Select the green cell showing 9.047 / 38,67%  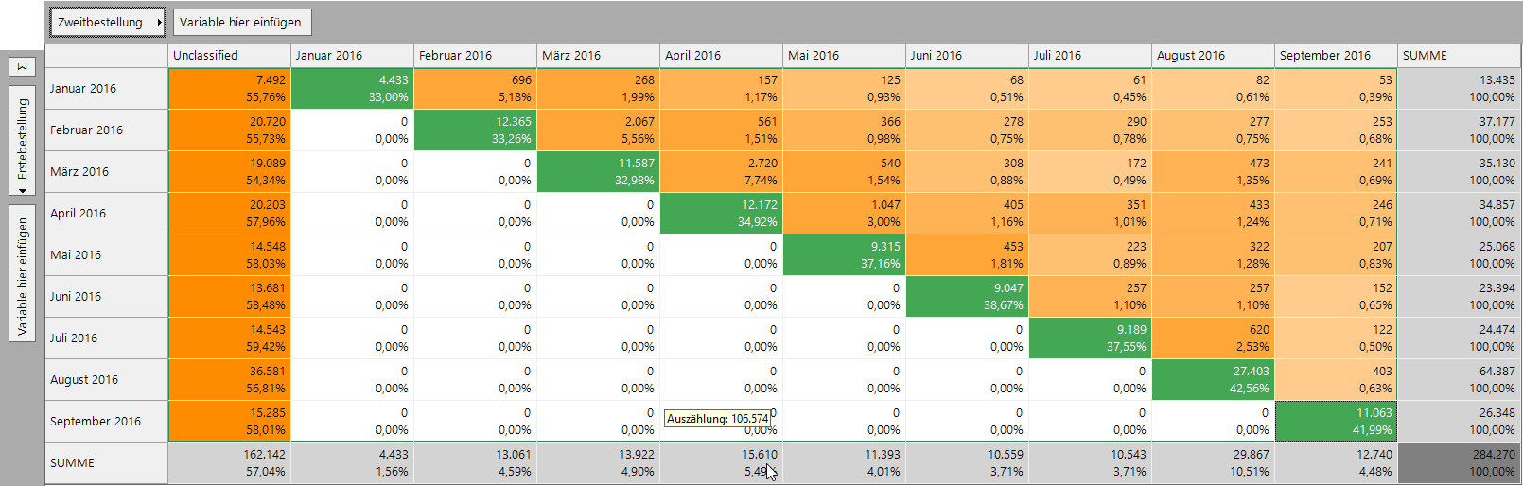[968, 296]
